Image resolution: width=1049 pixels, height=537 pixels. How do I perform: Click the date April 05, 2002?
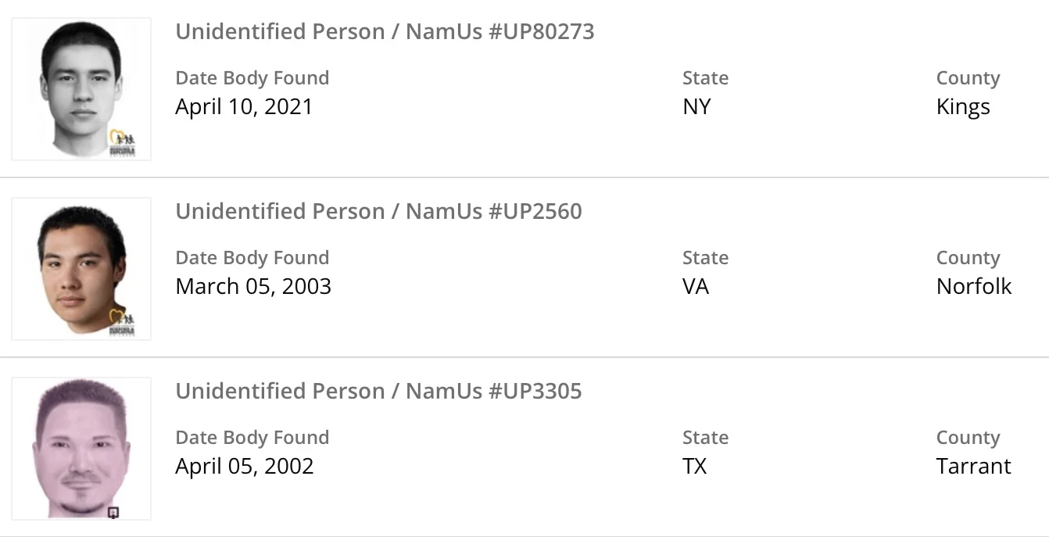(245, 467)
